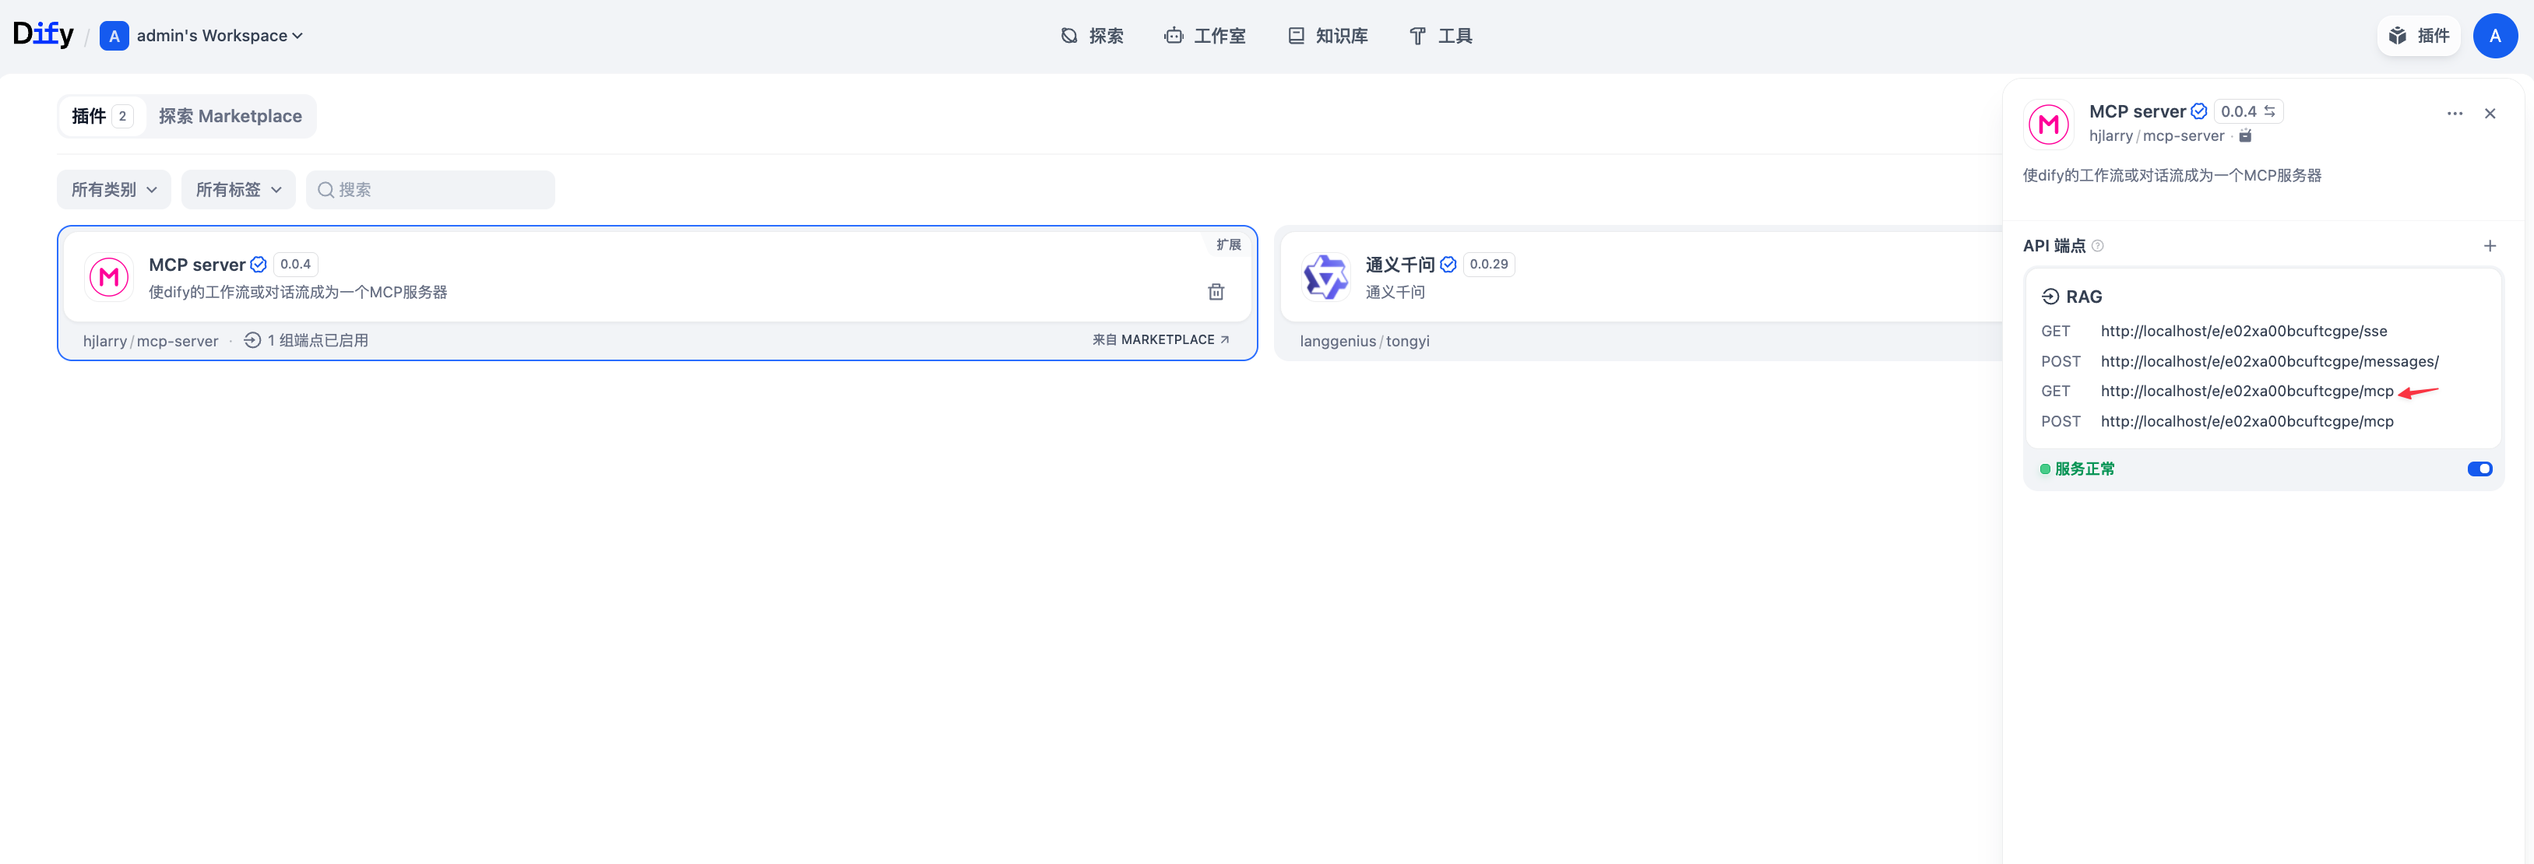Open the 工具 nav tab
The height and width of the screenshot is (864, 2534).
pos(1441,37)
